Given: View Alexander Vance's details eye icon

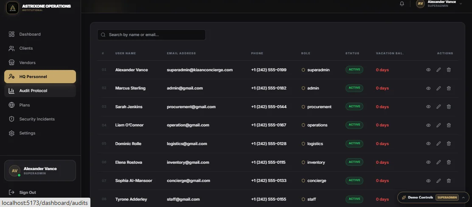Looking at the screenshot, I should 428,70.
